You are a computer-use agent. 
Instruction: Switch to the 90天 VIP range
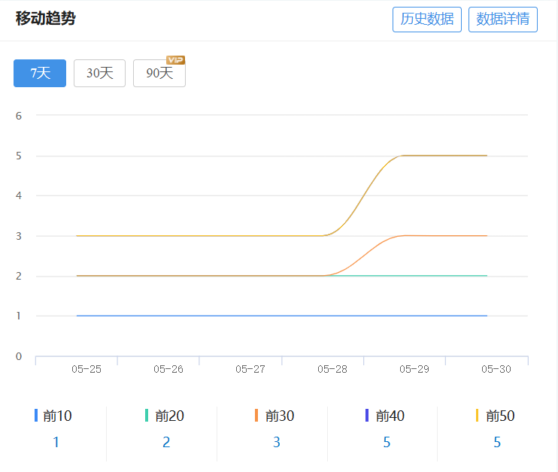159,73
